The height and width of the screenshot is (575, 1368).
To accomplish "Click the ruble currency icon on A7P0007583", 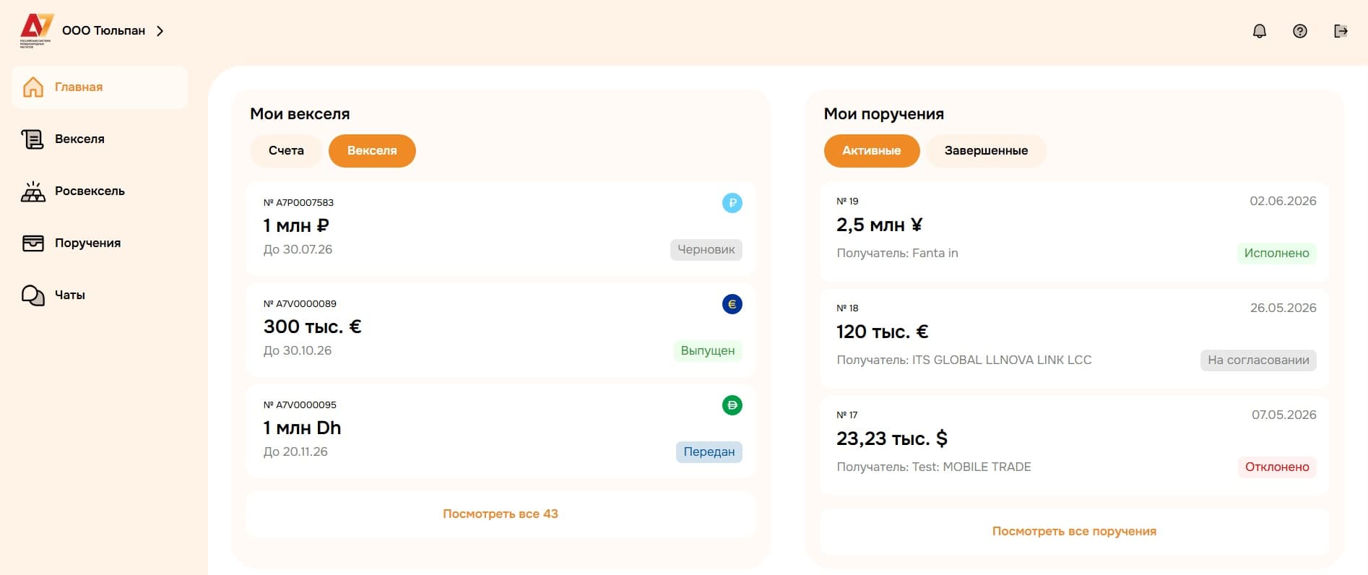I will click(732, 203).
